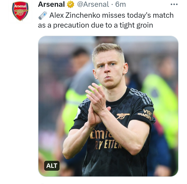187x184 pixels.
Task: Open the Arsenal display name link
Action: click(51, 4)
